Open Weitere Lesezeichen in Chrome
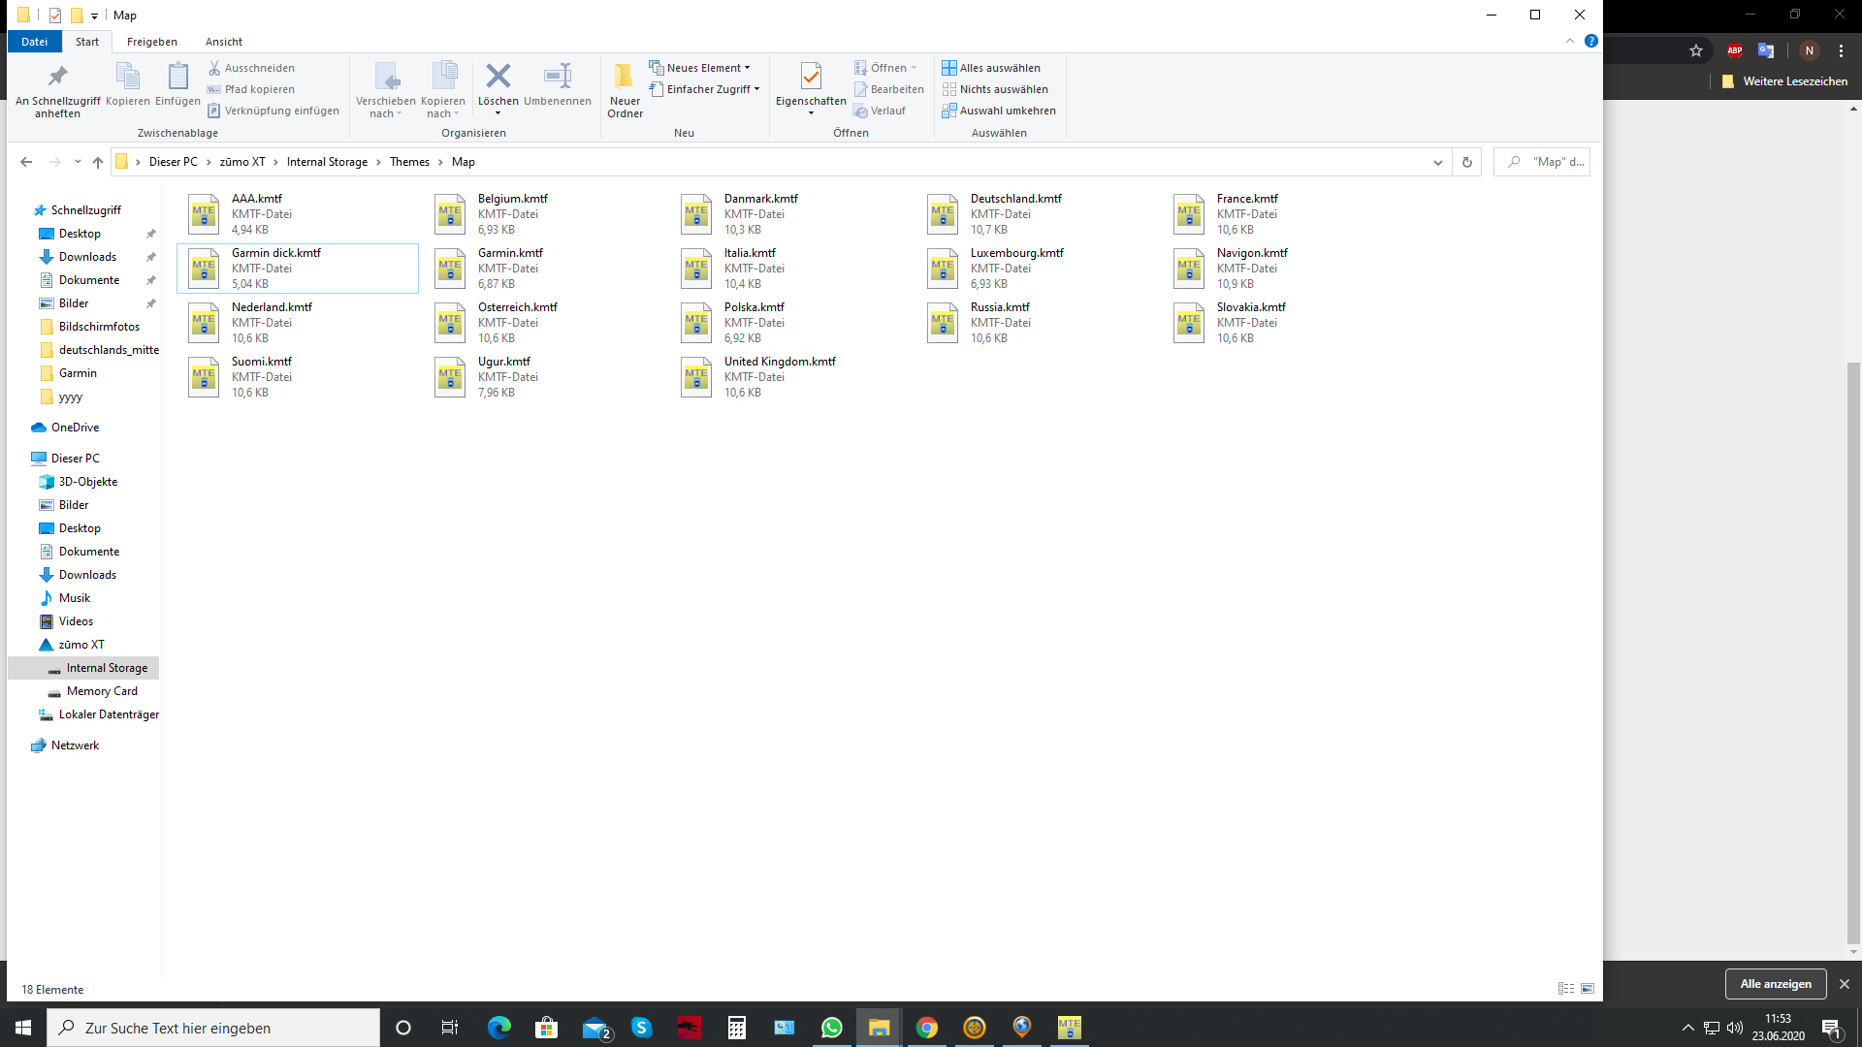Screen dimensions: 1862x1047 click(x=1785, y=81)
